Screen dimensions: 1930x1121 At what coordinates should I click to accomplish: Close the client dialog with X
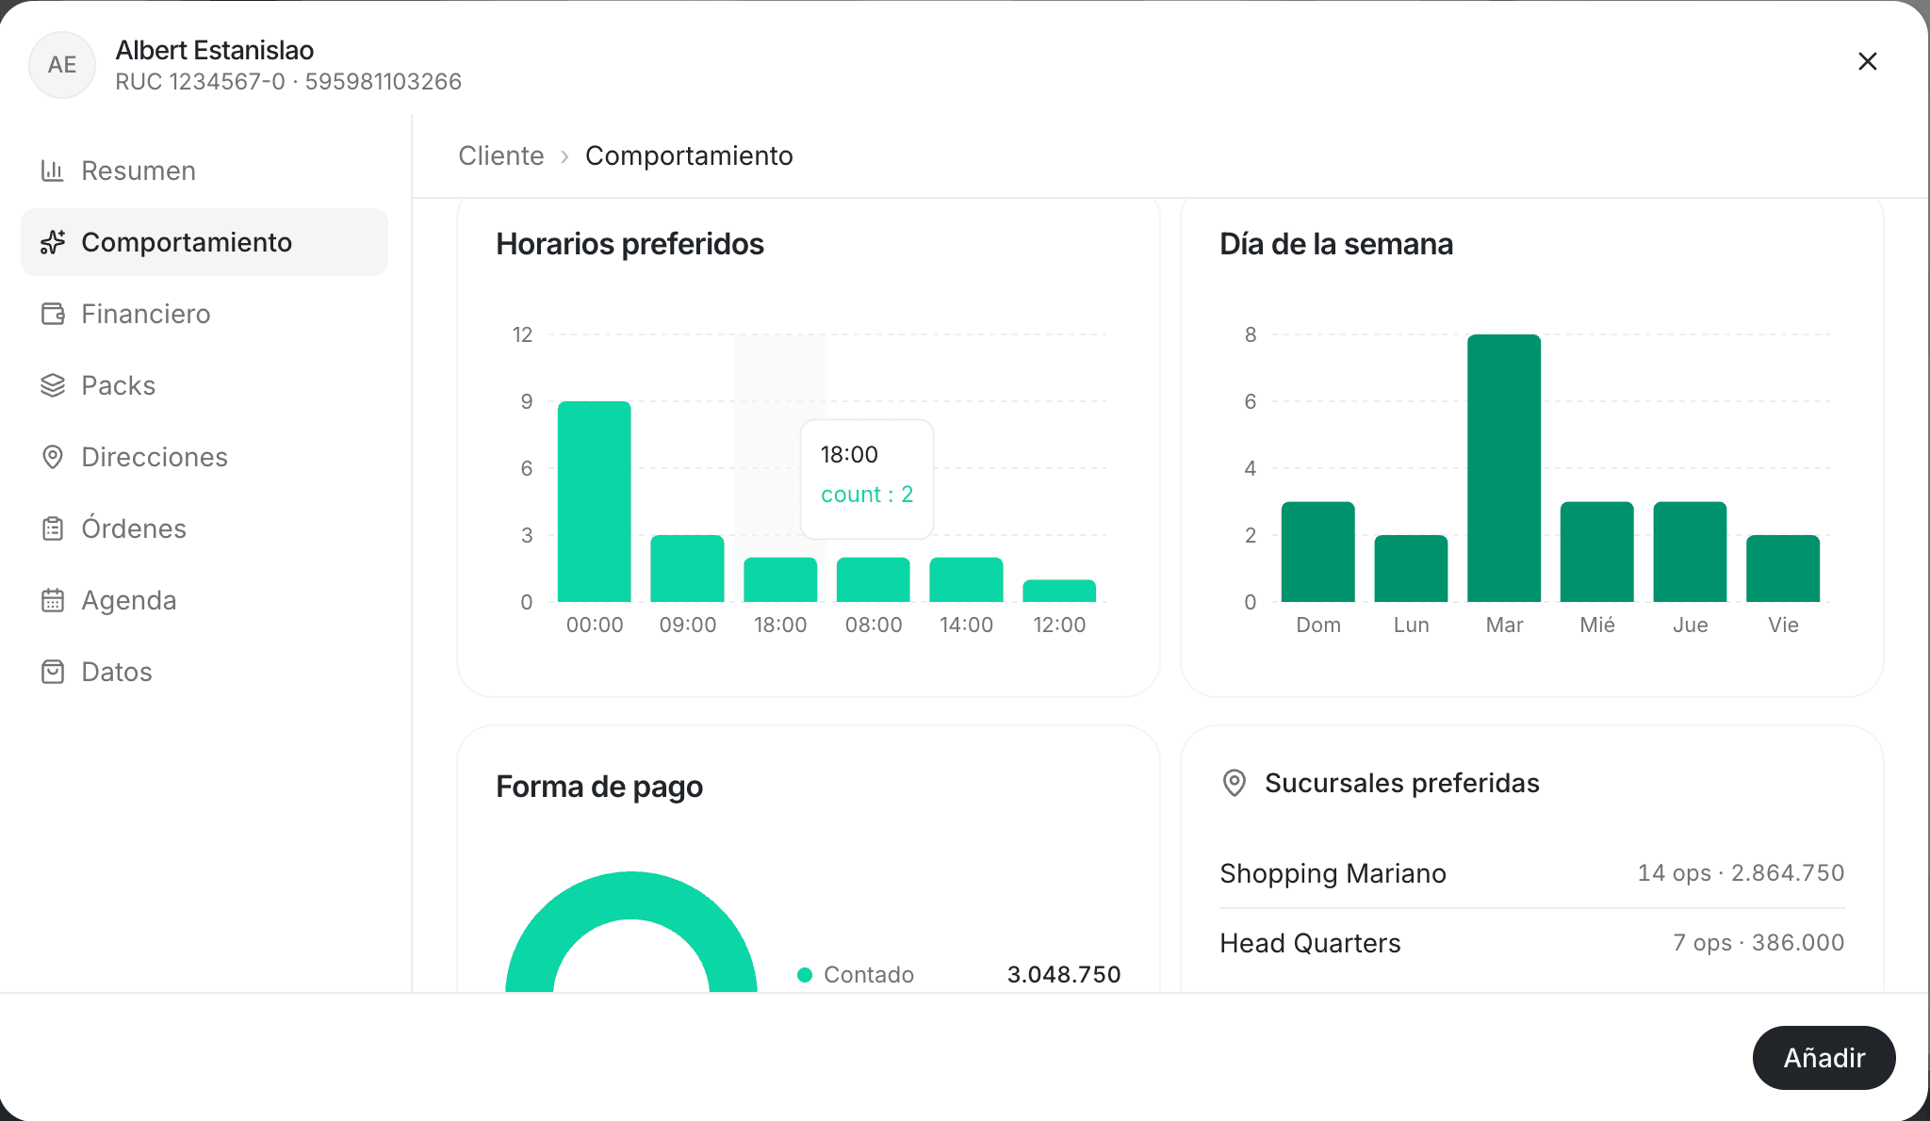tap(1867, 61)
